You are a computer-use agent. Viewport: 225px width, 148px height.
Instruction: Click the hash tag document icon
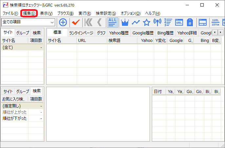click(x=190, y=22)
